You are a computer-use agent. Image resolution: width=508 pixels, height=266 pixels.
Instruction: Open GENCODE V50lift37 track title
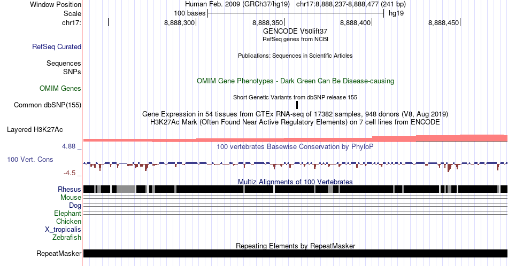[295, 32]
